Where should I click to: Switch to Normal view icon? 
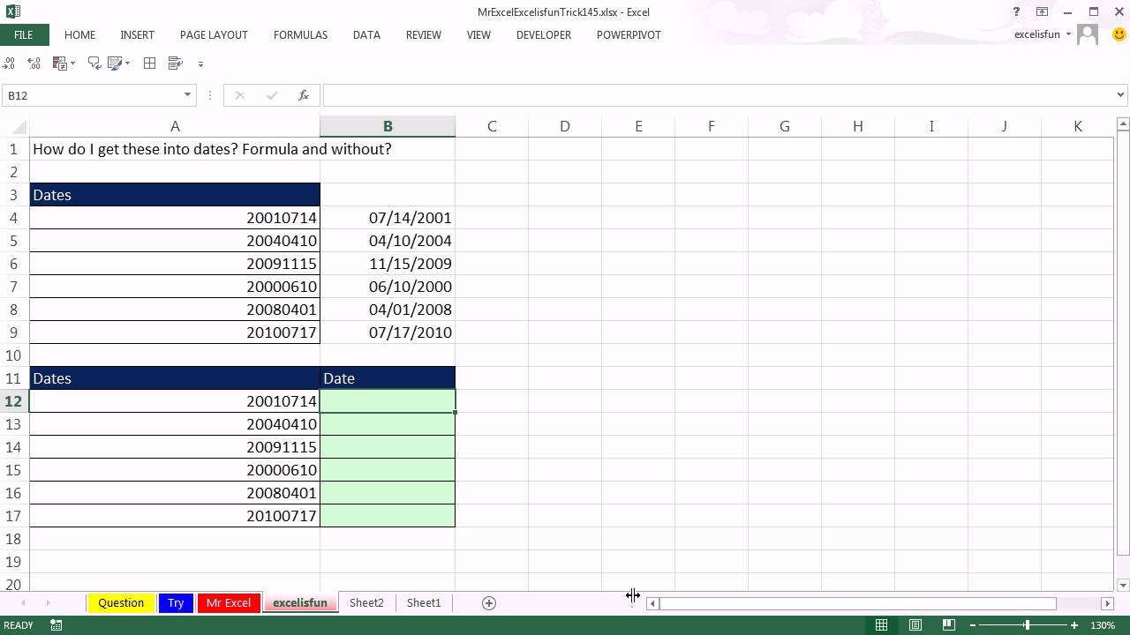click(x=881, y=625)
